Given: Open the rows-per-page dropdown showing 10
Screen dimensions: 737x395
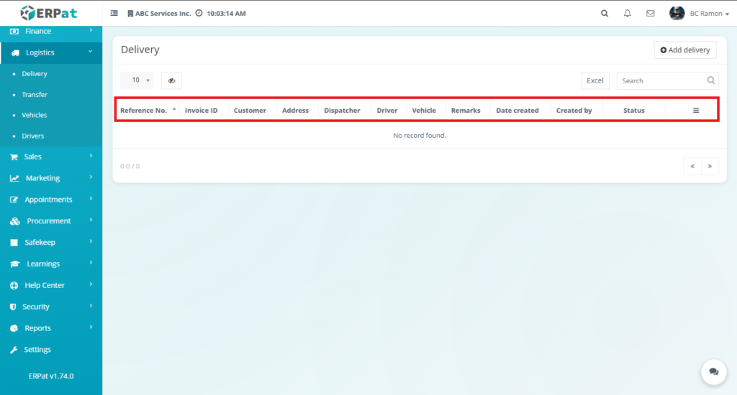Looking at the screenshot, I should (137, 80).
